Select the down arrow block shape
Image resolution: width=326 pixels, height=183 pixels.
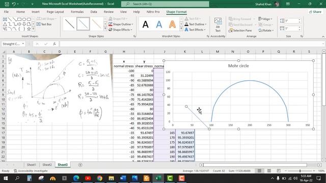[x=24, y=24]
